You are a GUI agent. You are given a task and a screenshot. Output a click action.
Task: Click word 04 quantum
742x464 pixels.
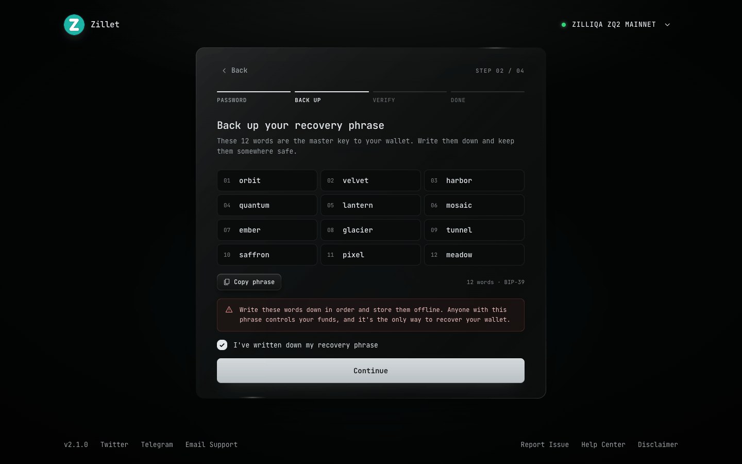tap(267, 205)
